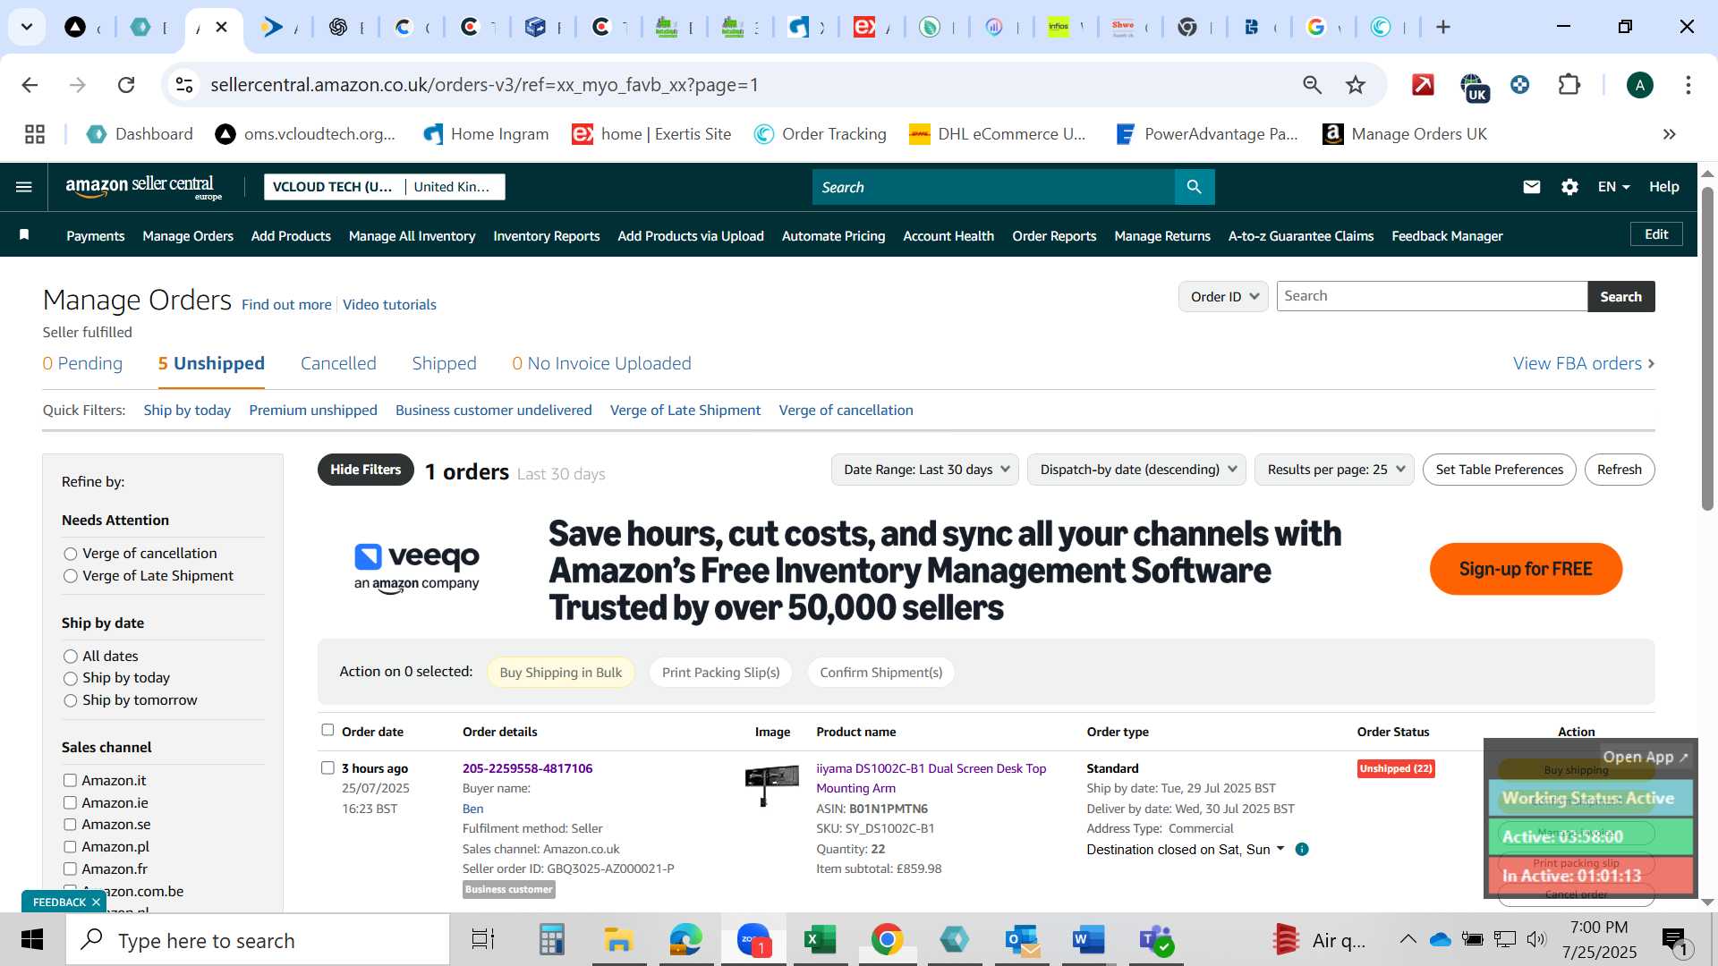Open the Results per page dropdown
The image size is (1718, 966).
[1334, 470]
